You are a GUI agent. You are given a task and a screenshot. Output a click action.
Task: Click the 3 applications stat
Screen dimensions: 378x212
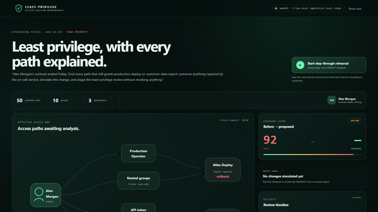pos(101,100)
